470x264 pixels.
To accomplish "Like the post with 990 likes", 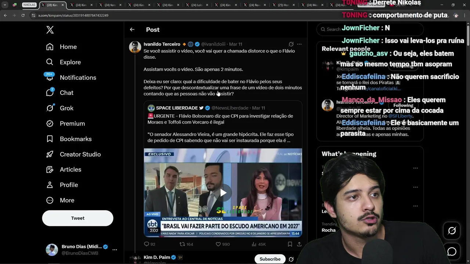I will [x=223, y=244].
